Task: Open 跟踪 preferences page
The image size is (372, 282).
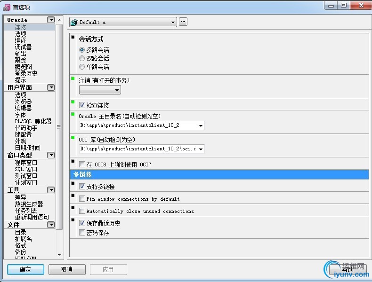Action: tap(20, 60)
